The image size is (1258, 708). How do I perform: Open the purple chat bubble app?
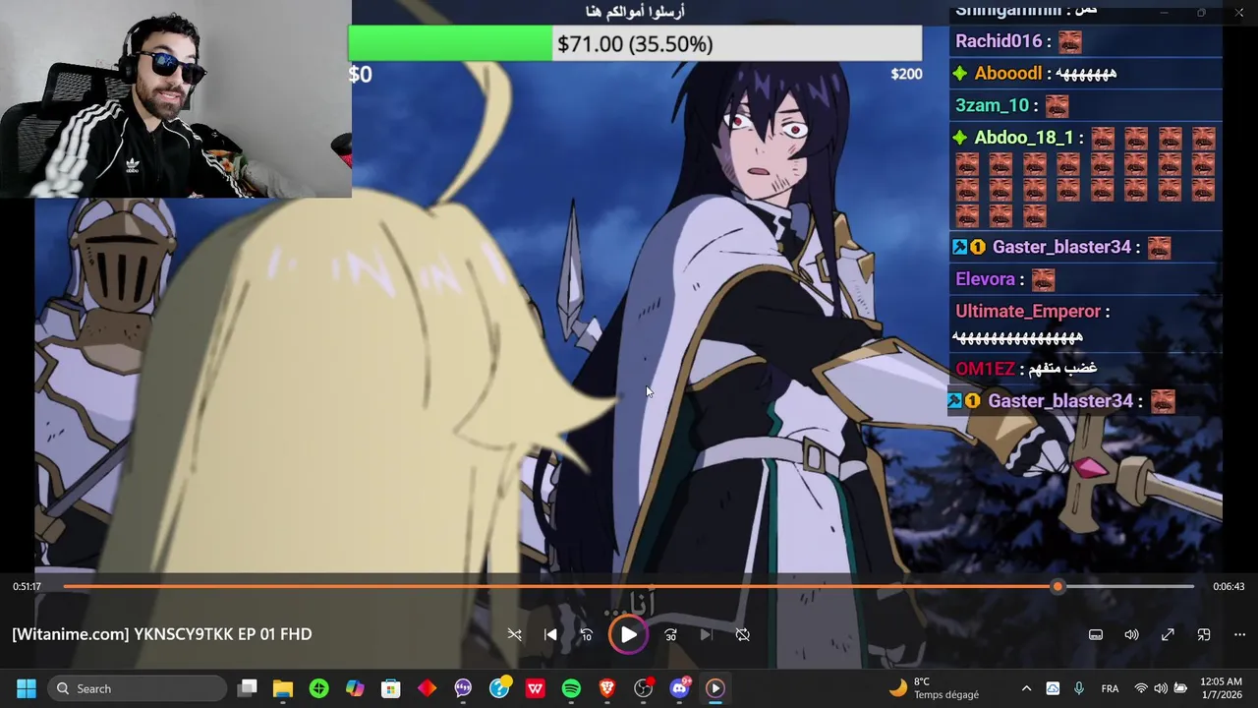[463, 688]
